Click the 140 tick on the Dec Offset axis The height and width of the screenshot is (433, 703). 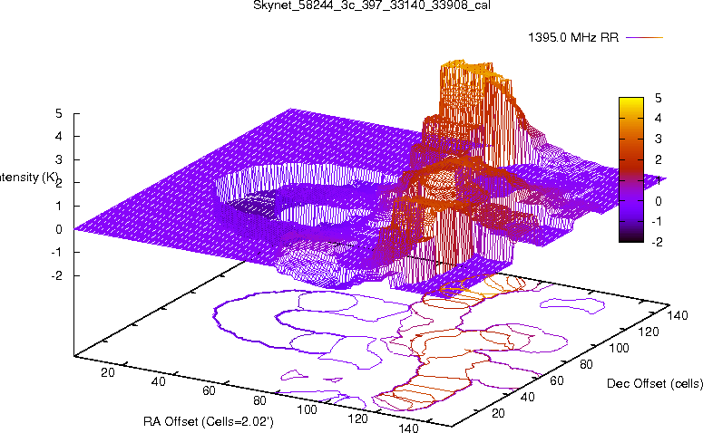pos(678,316)
